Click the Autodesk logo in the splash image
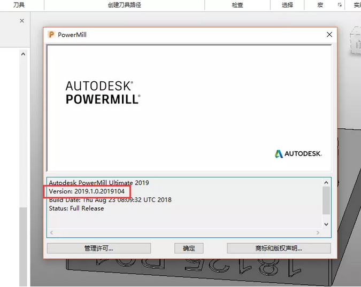361x287 pixels. click(x=298, y=154)
